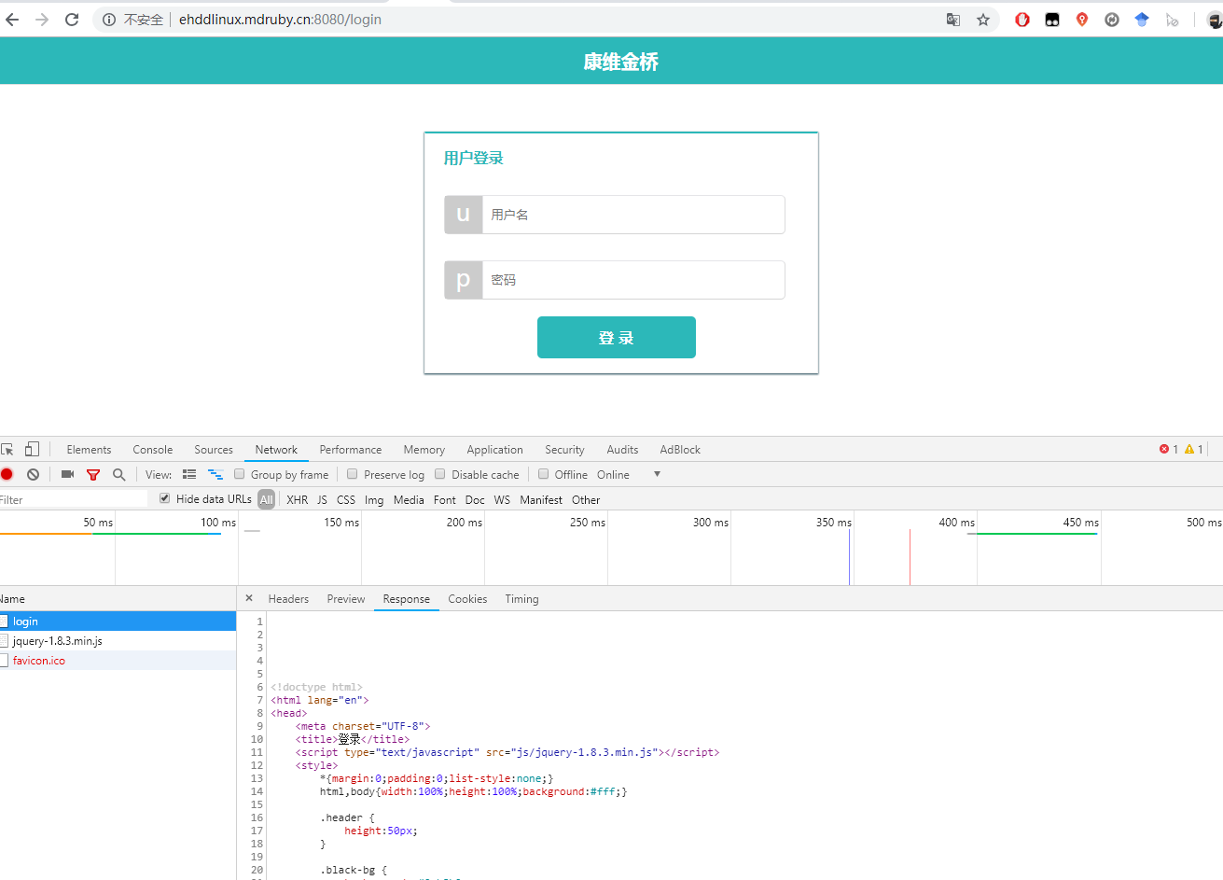Search network requests with the magnifier

pos(119,474)
